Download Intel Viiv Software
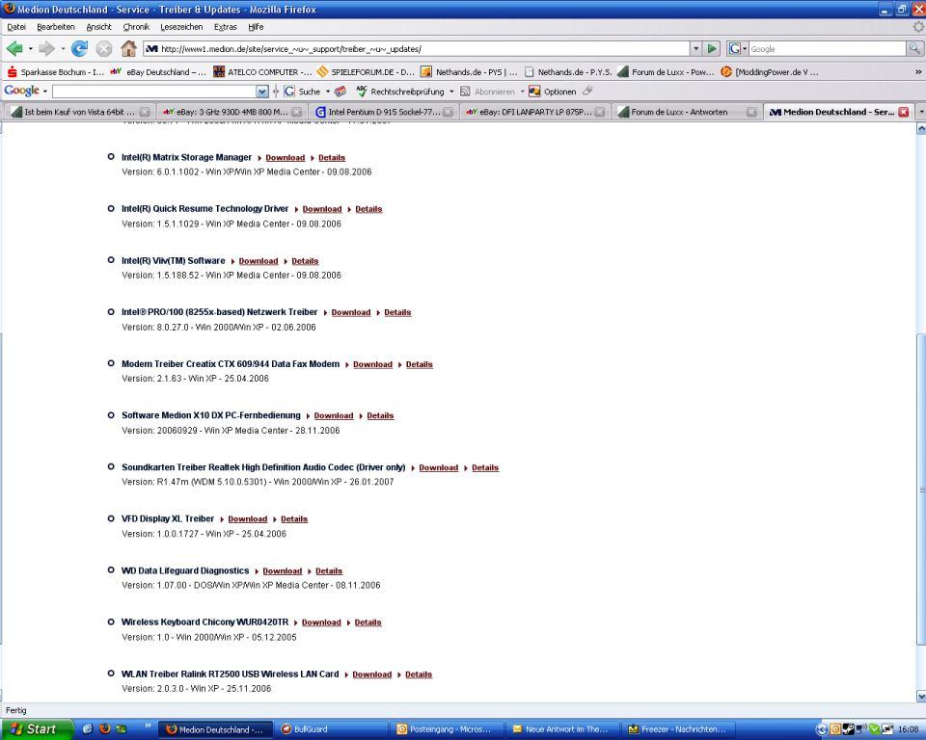The image size is (926, 740). (x=259, y=261)
